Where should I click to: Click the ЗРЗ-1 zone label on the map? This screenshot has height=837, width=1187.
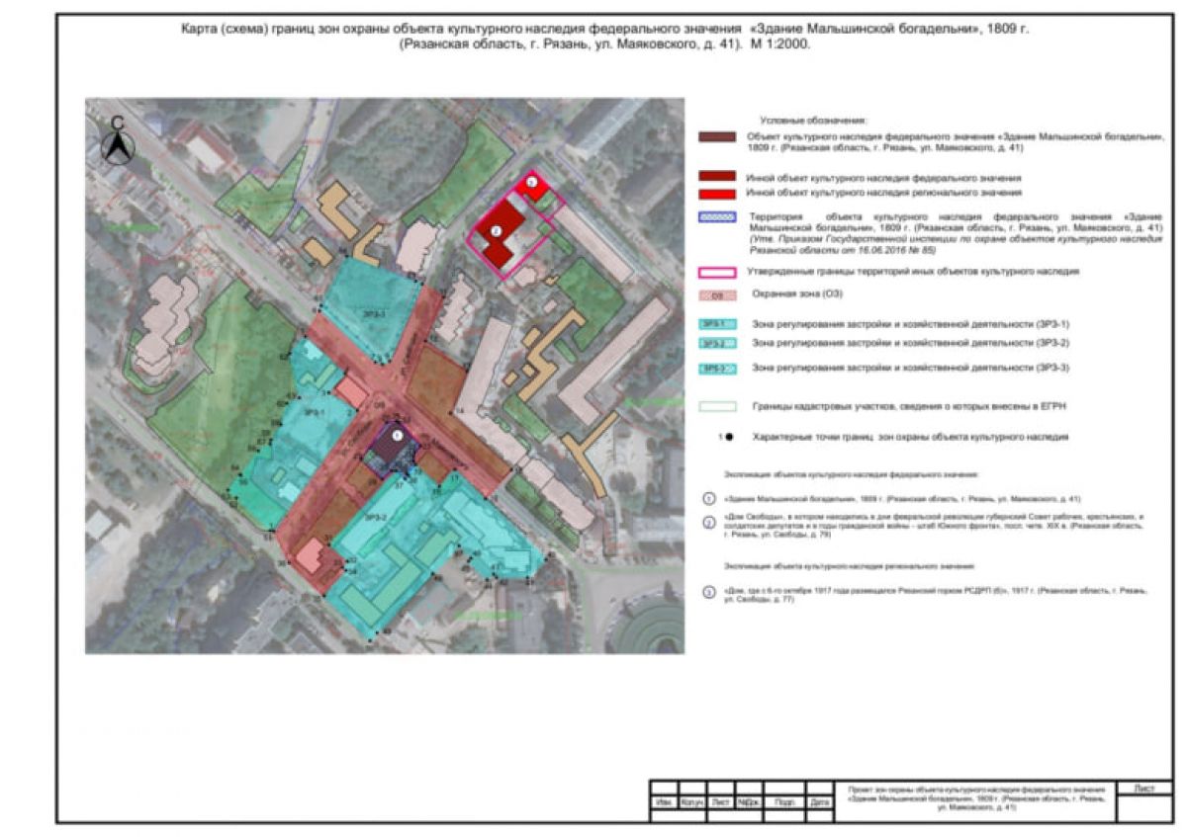tap(316, 411)
